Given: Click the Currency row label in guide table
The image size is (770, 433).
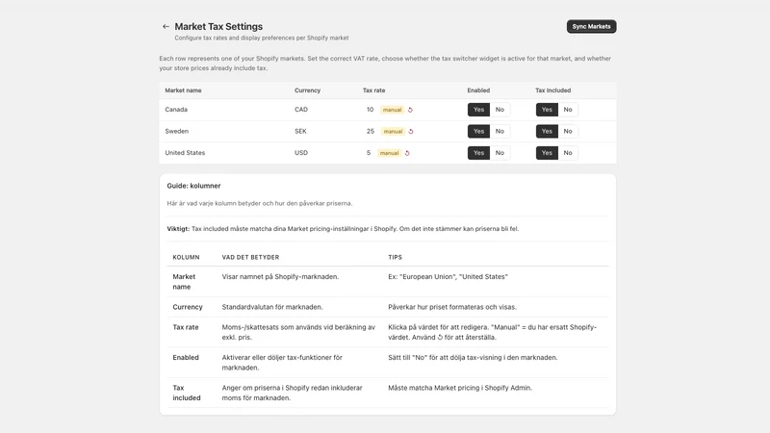Looking at the screenshot, I should tap(187, 307).
